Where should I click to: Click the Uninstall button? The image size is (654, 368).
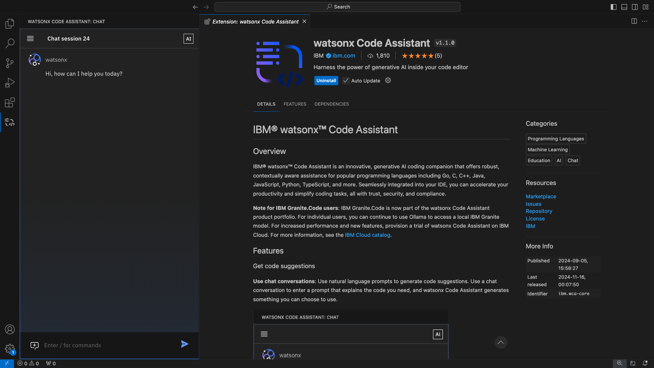(x=326, y=81)
